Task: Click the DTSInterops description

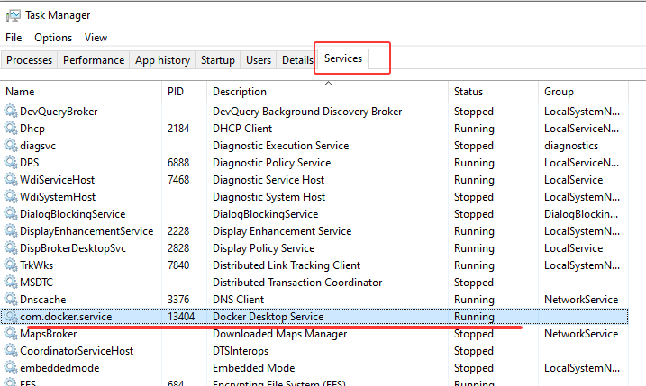Action: (x=241, y=351)
